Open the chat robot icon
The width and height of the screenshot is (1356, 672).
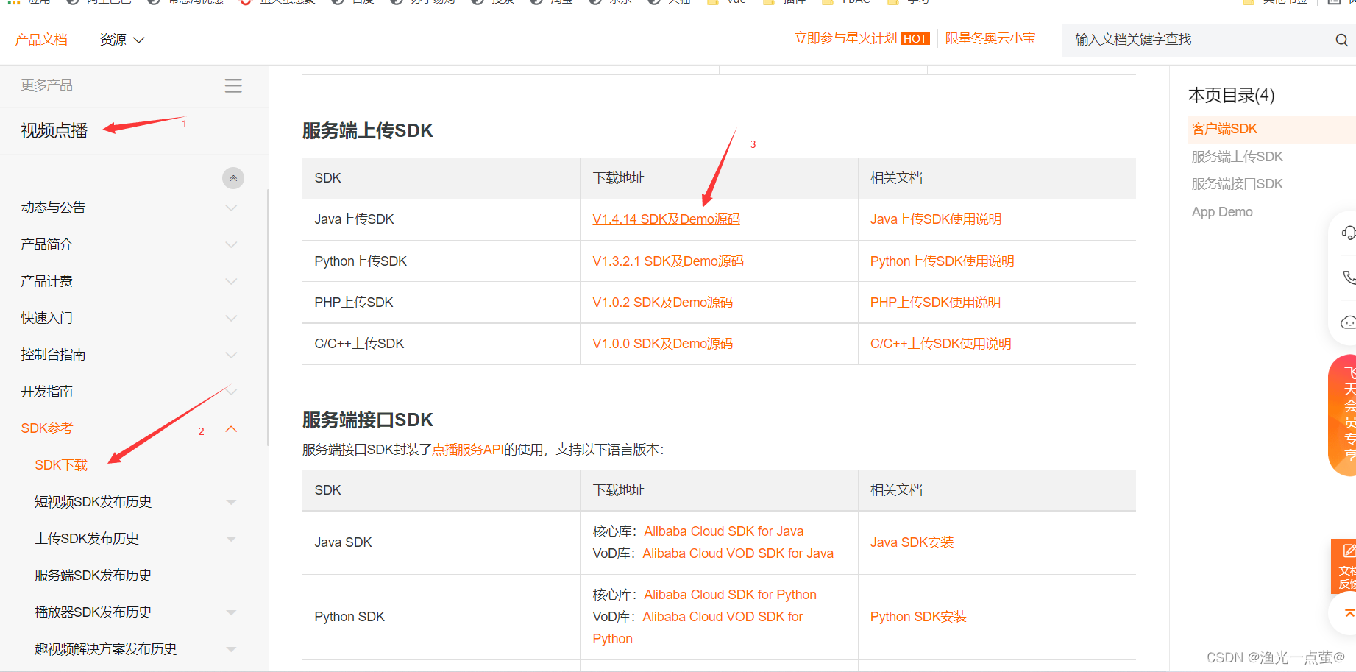tap(1348, 322)
